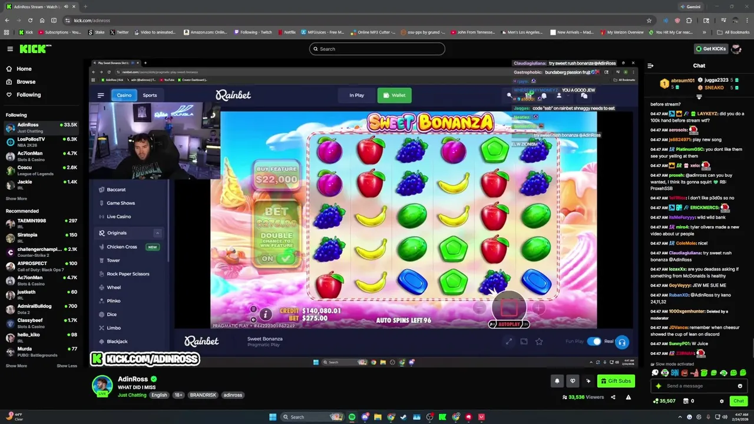The width and height of the screenshot is (754, 424).
Task: Open a new Chrome tab
Action: pyautogui.click(x=85, y=6)
